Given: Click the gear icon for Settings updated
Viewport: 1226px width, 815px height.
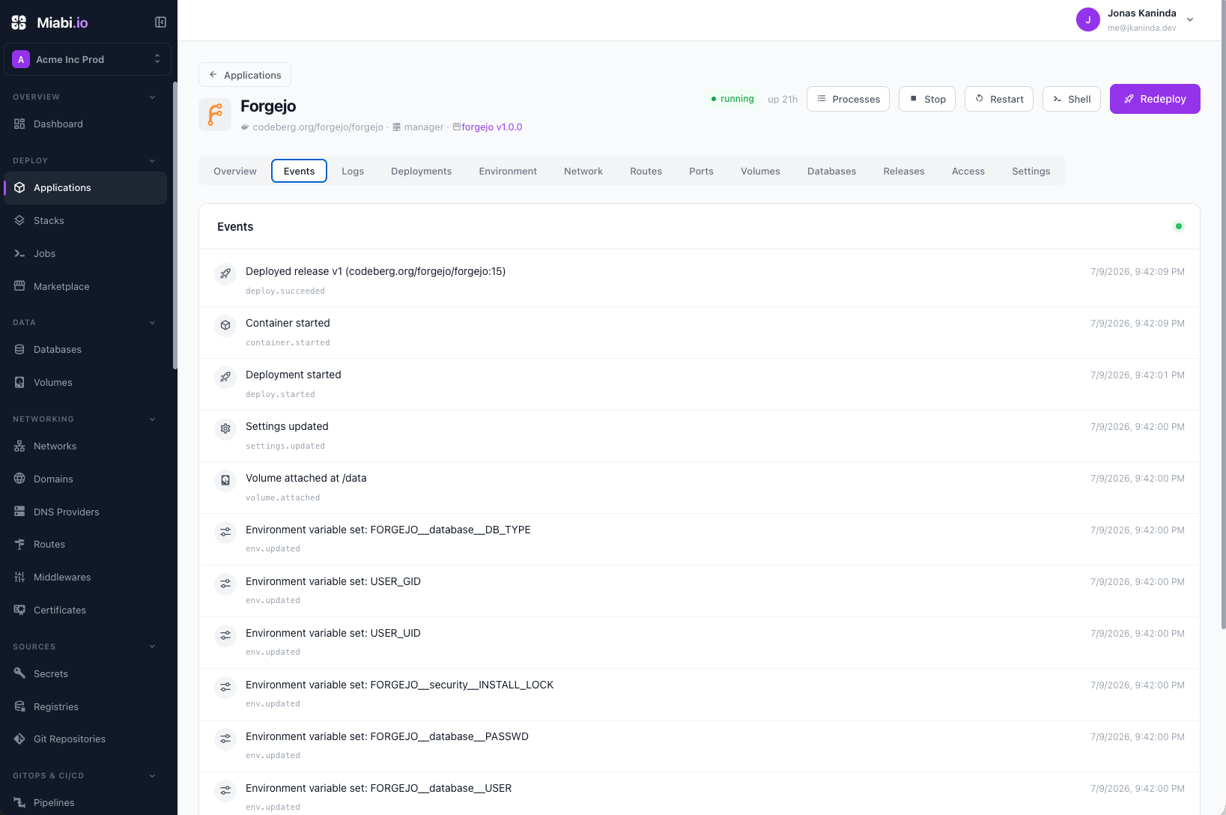Looking at the screenshot, I should (x=225, y=428).
